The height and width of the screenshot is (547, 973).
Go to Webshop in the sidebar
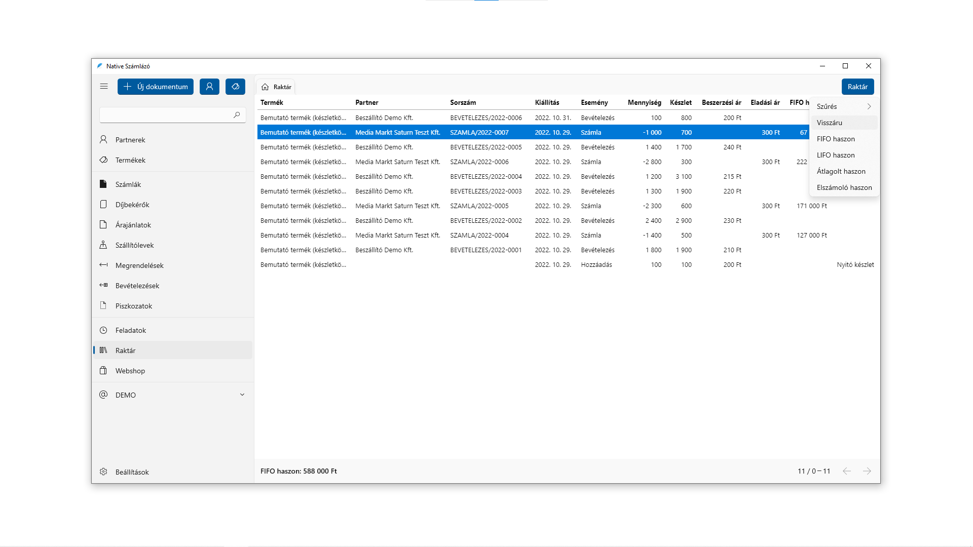click(130, 371)
